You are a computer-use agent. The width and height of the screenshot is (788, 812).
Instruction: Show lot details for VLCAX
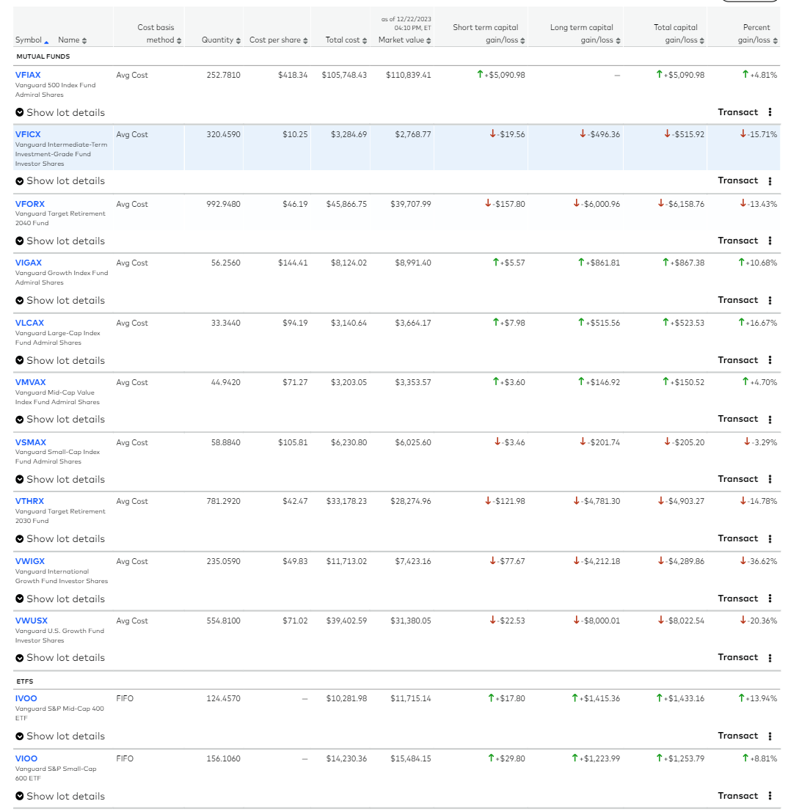point(60,360)
